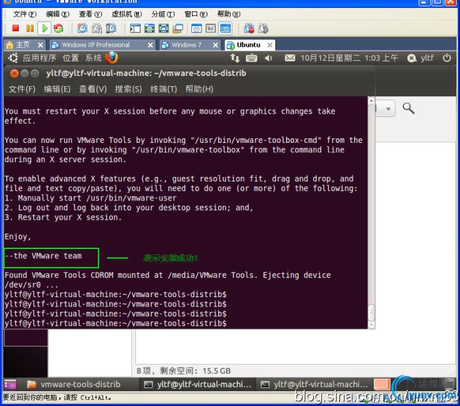Click the Revert to snapshot icon
Screen dimensions: 460x406
[x=97, y=28]
